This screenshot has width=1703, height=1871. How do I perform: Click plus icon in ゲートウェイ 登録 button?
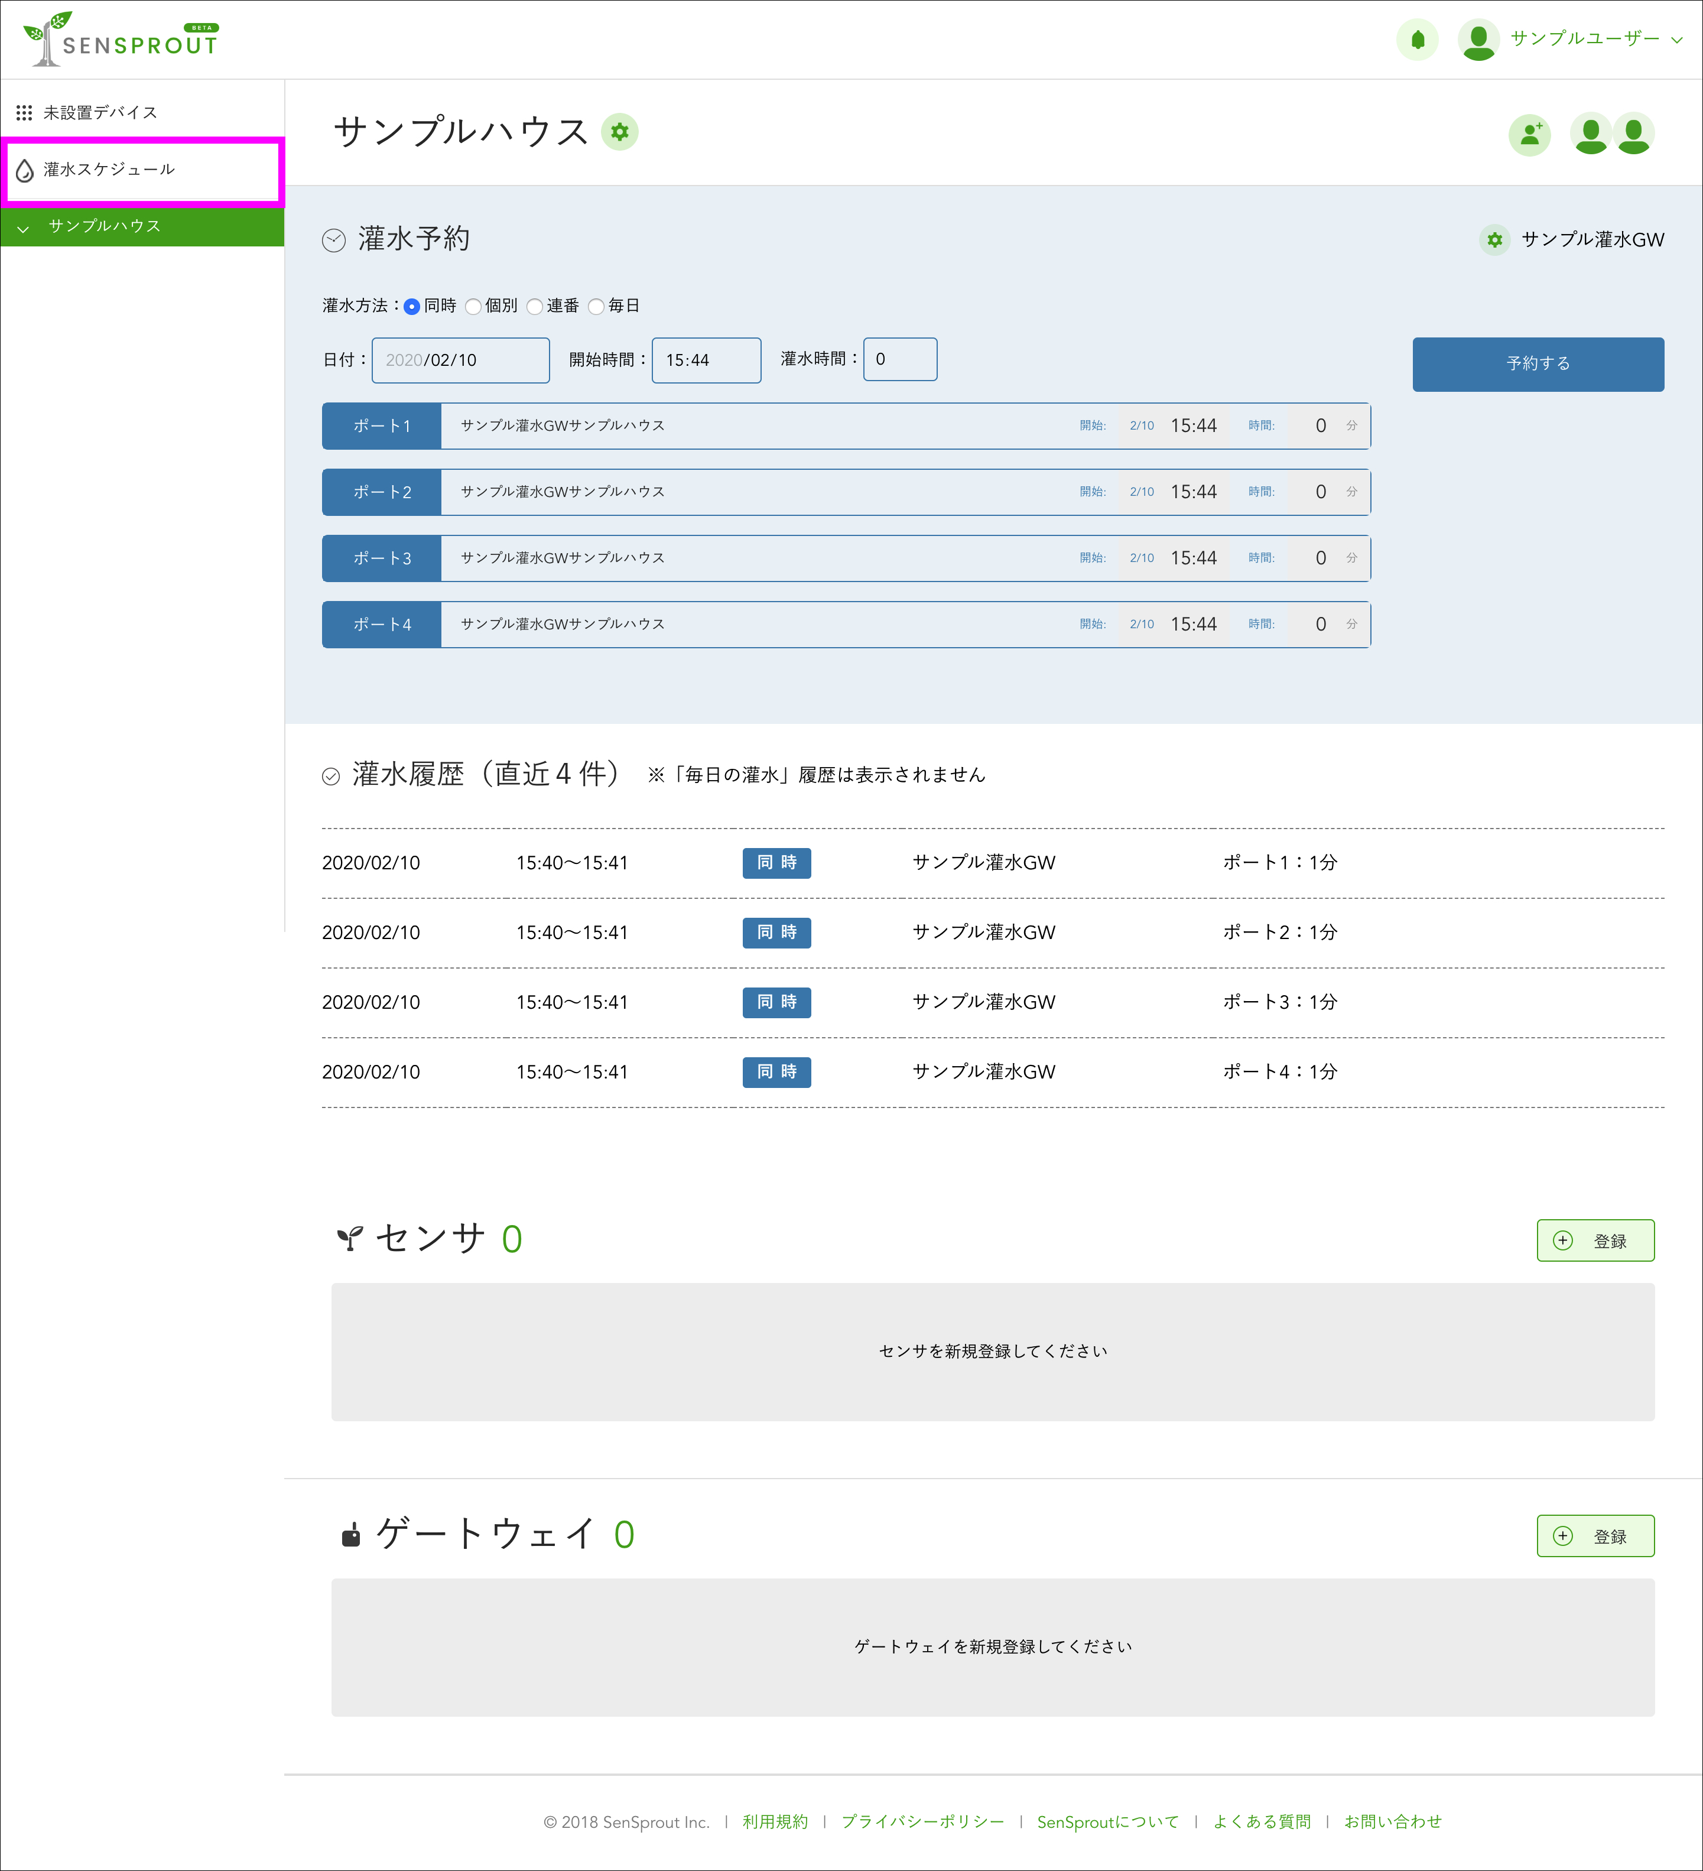coord(1563,1535)
